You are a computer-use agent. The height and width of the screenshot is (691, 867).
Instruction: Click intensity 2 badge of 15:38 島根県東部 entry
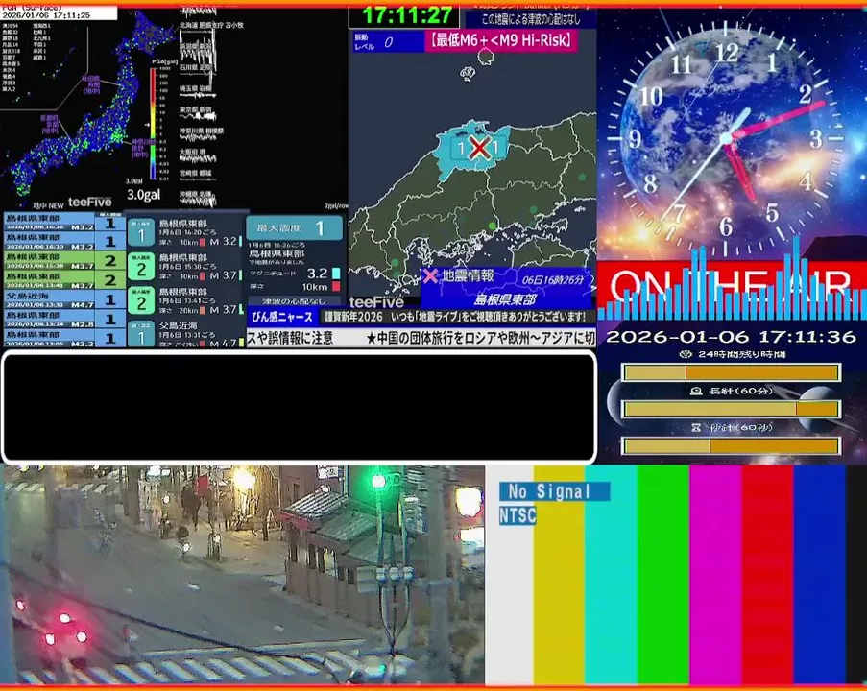141,268
